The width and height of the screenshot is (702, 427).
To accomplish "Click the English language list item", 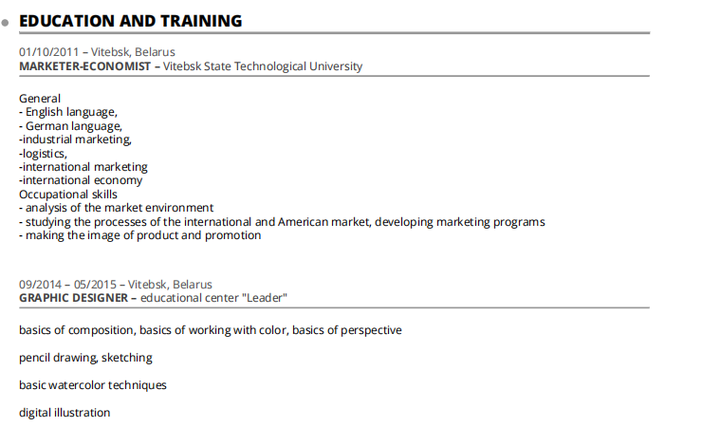I will (68, 112).
